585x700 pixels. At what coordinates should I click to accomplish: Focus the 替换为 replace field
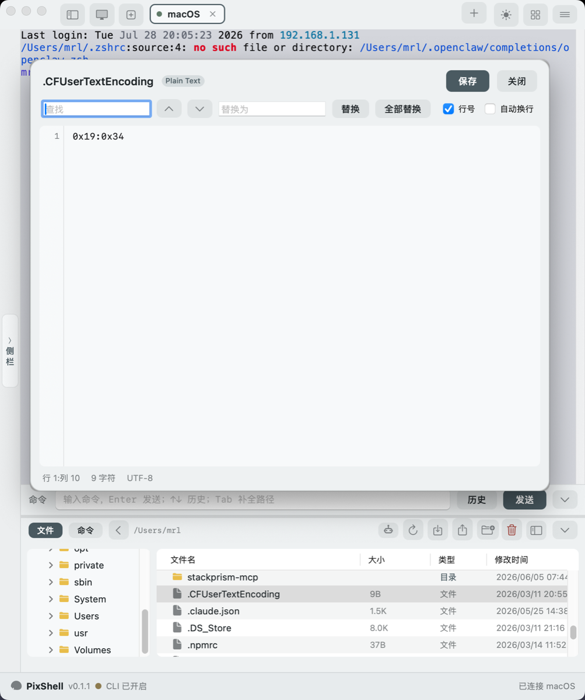pos(272,109)
